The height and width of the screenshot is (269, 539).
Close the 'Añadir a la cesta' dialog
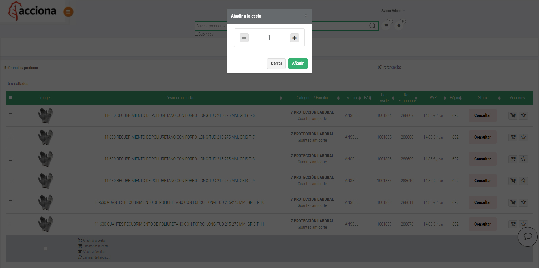click(306, 16)
